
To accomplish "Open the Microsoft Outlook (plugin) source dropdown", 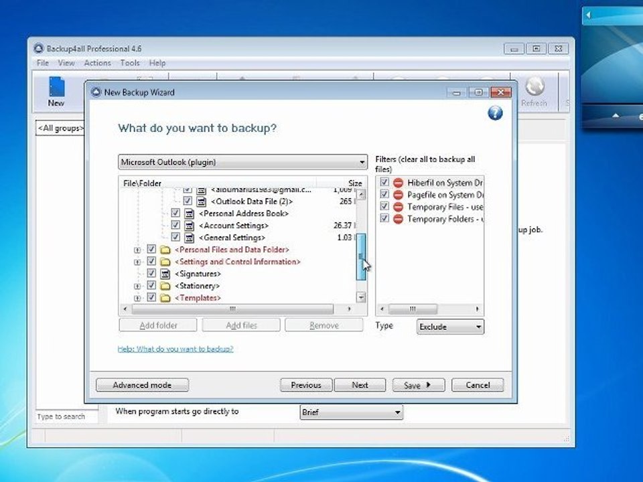I will 242,162.
